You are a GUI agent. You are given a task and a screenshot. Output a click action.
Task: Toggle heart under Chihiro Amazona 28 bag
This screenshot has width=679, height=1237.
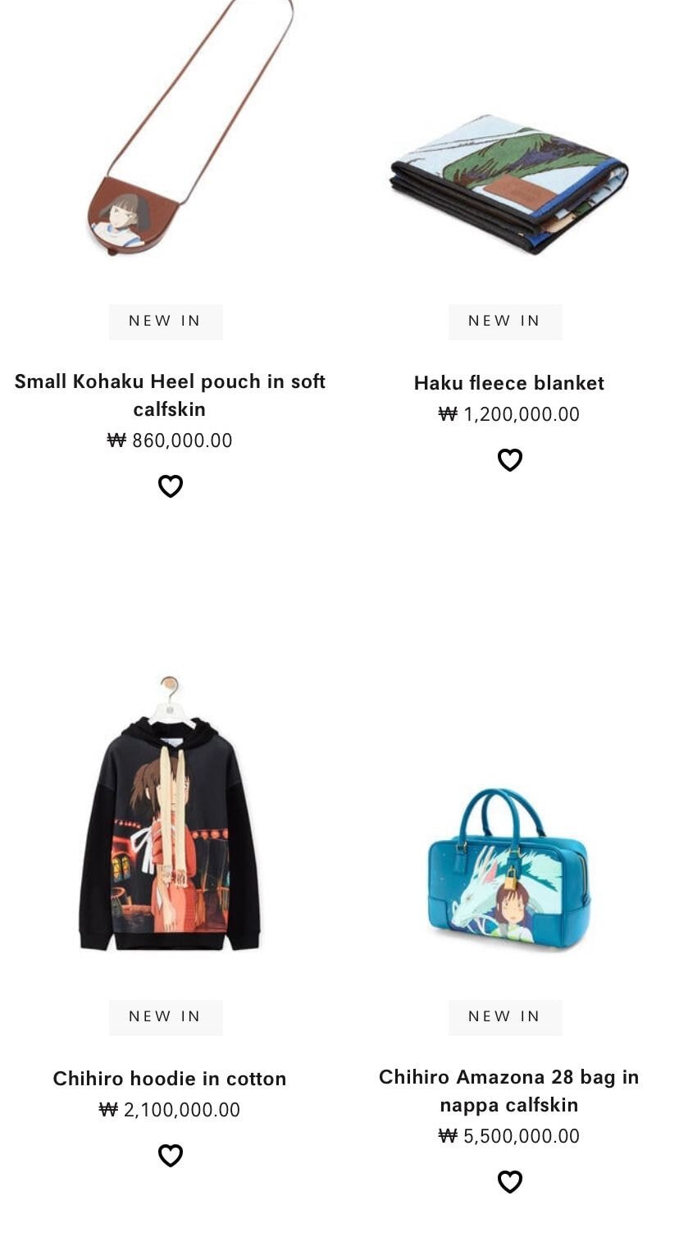pyautogui.click(x=509, y=1181)
